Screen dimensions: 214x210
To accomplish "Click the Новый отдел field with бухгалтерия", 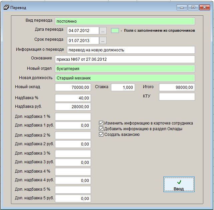I will [x=125, y=69].
